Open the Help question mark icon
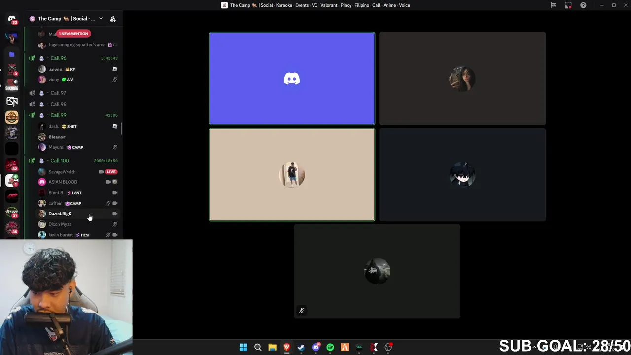The width and height of the screenshot is (631, 355). click(583, 5)
